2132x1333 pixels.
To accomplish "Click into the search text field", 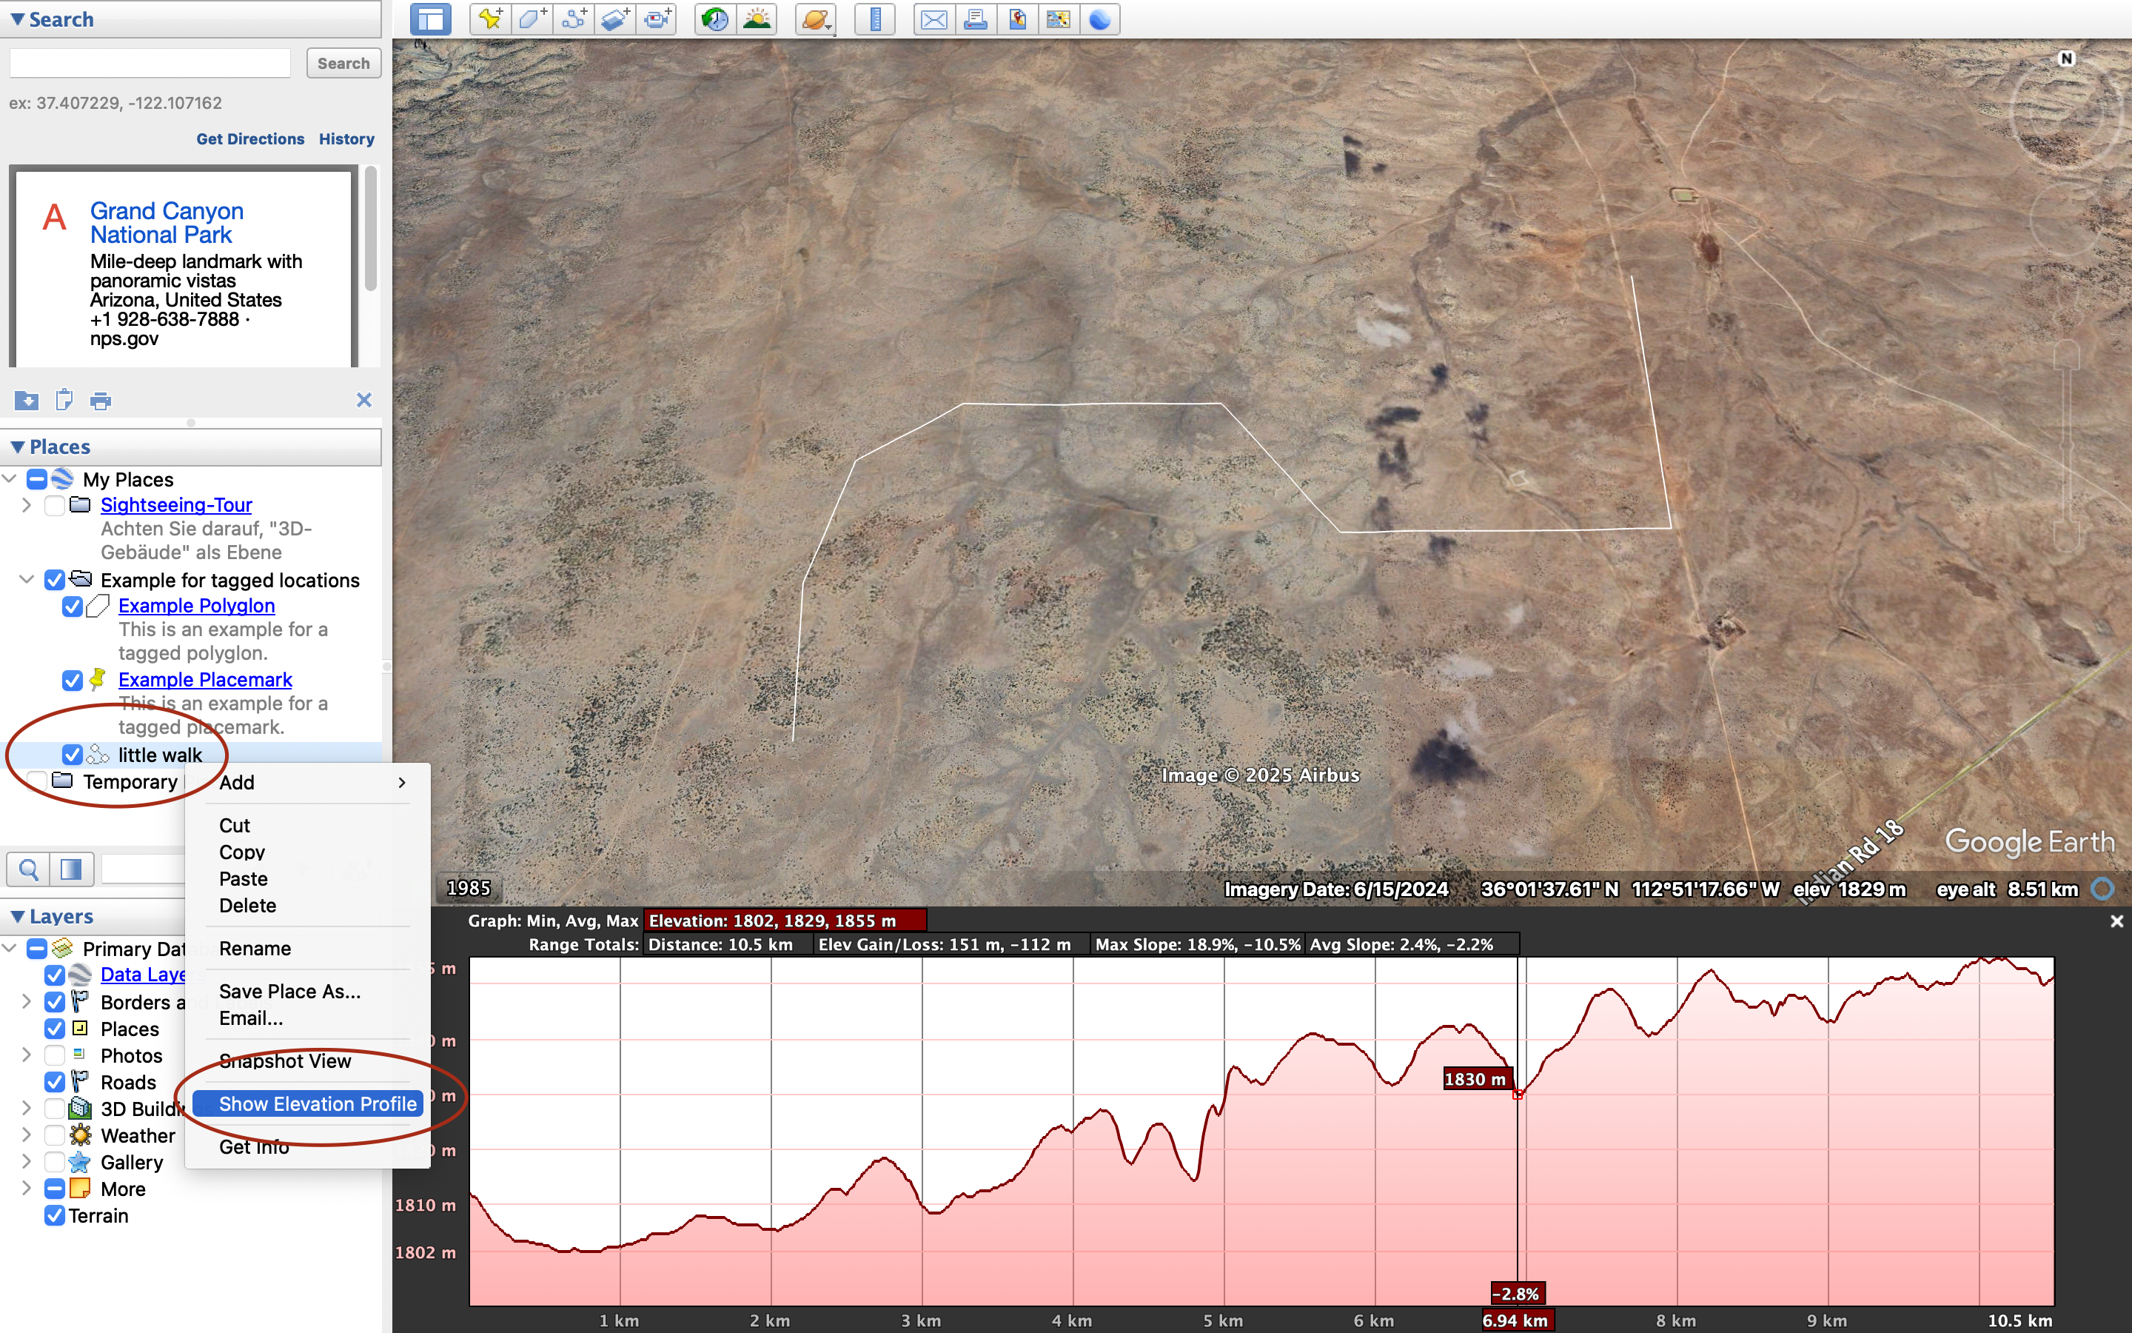I will point(150,64).
